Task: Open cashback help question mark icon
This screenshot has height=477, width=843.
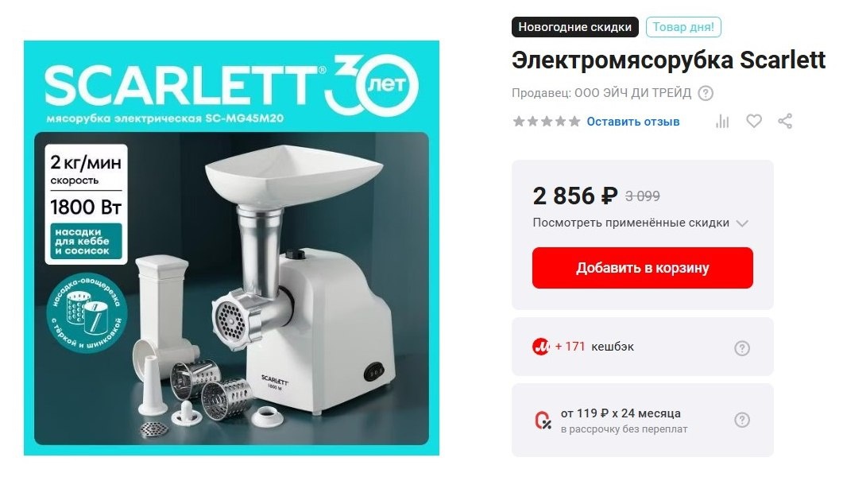Action: (742, 348)
